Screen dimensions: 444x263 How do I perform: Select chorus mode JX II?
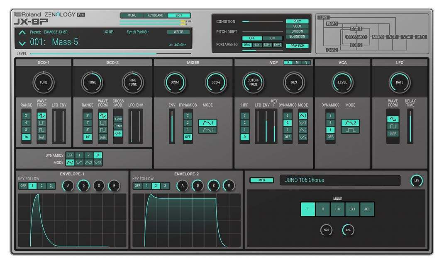(x=367, y=209)
